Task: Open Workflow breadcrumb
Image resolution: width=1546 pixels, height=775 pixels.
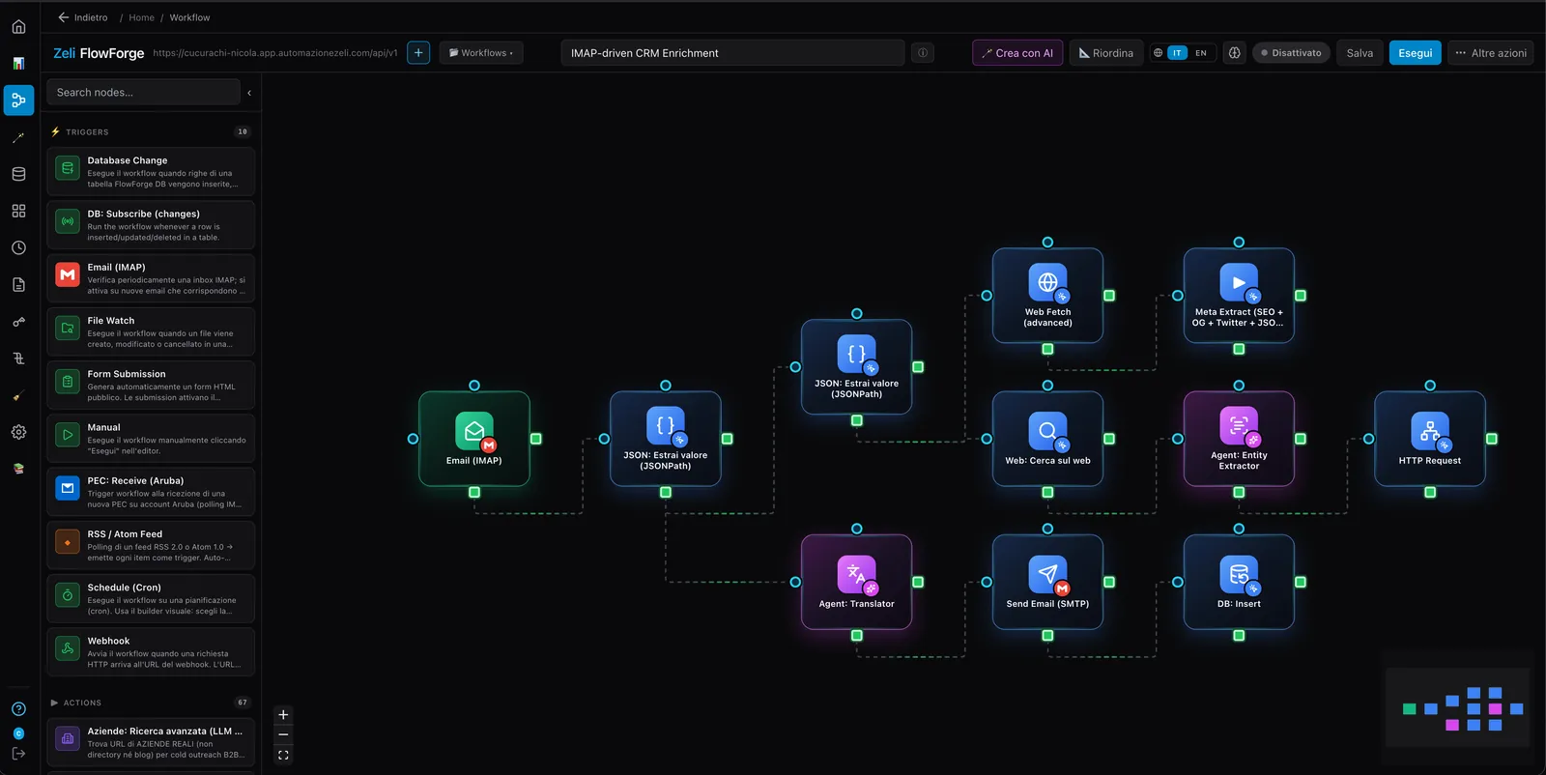Action: (189, 17)
